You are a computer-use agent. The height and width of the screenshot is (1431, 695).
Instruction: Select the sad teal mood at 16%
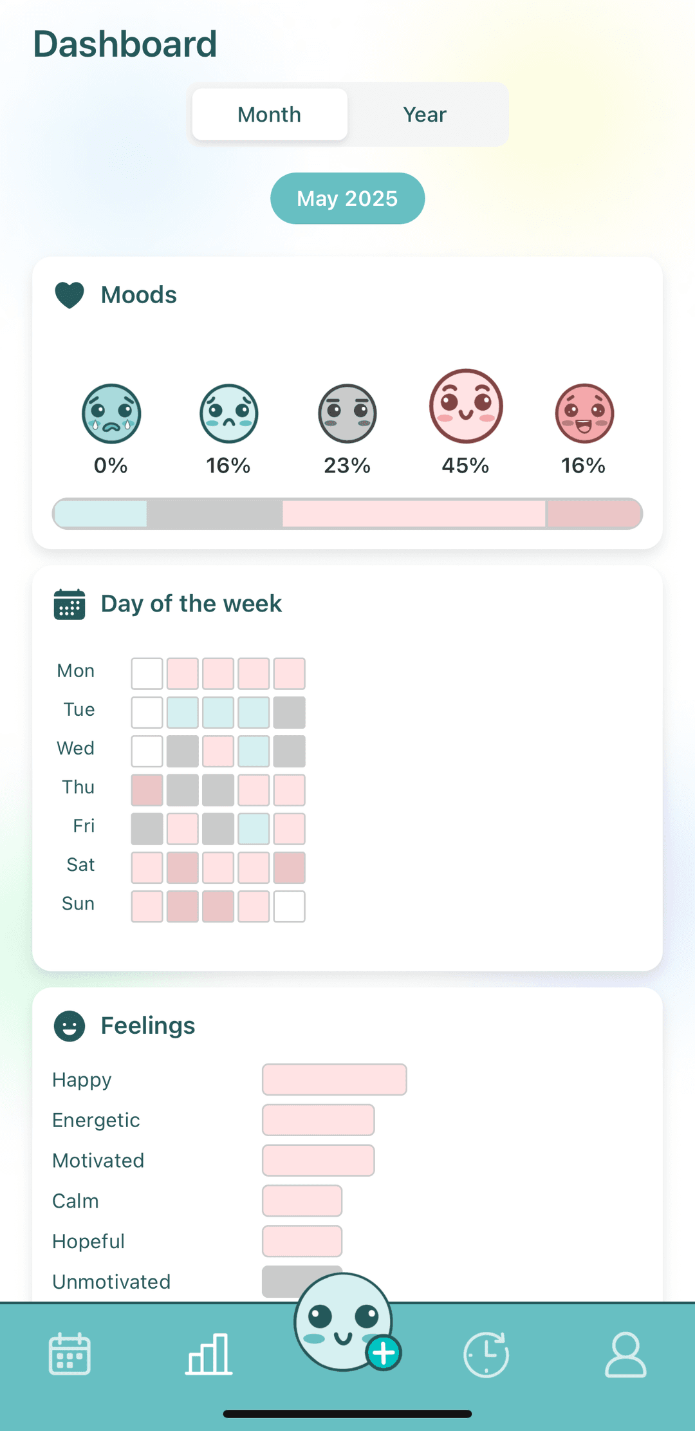coord(228,414)
